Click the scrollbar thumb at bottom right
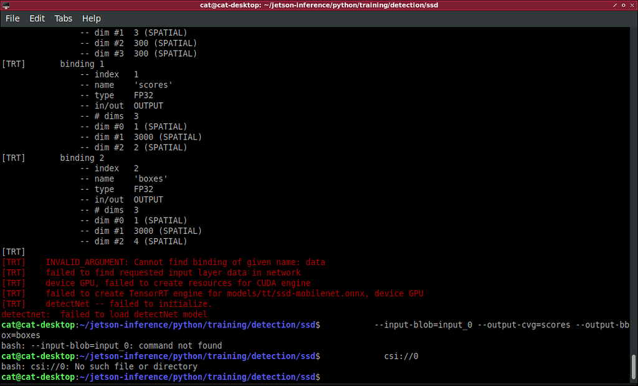 click(633, 368)
